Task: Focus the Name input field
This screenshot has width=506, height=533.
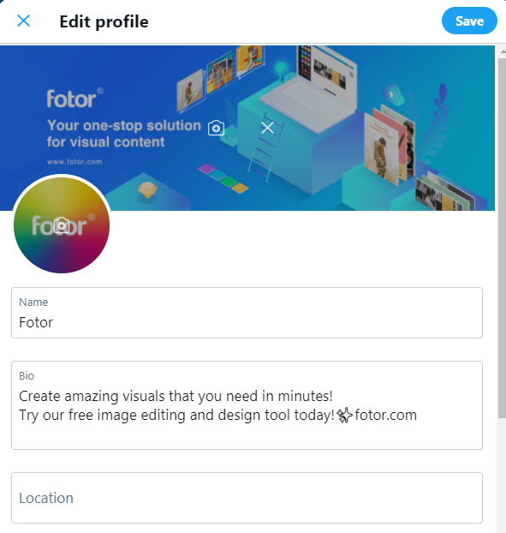Action: pyautogui.click(x=247, y=313)
